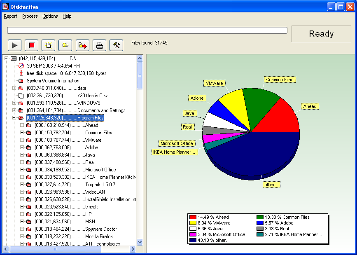This screenshot has width=357, height=255.
Task: Expand the data folder node
Action: coord(14,88)
